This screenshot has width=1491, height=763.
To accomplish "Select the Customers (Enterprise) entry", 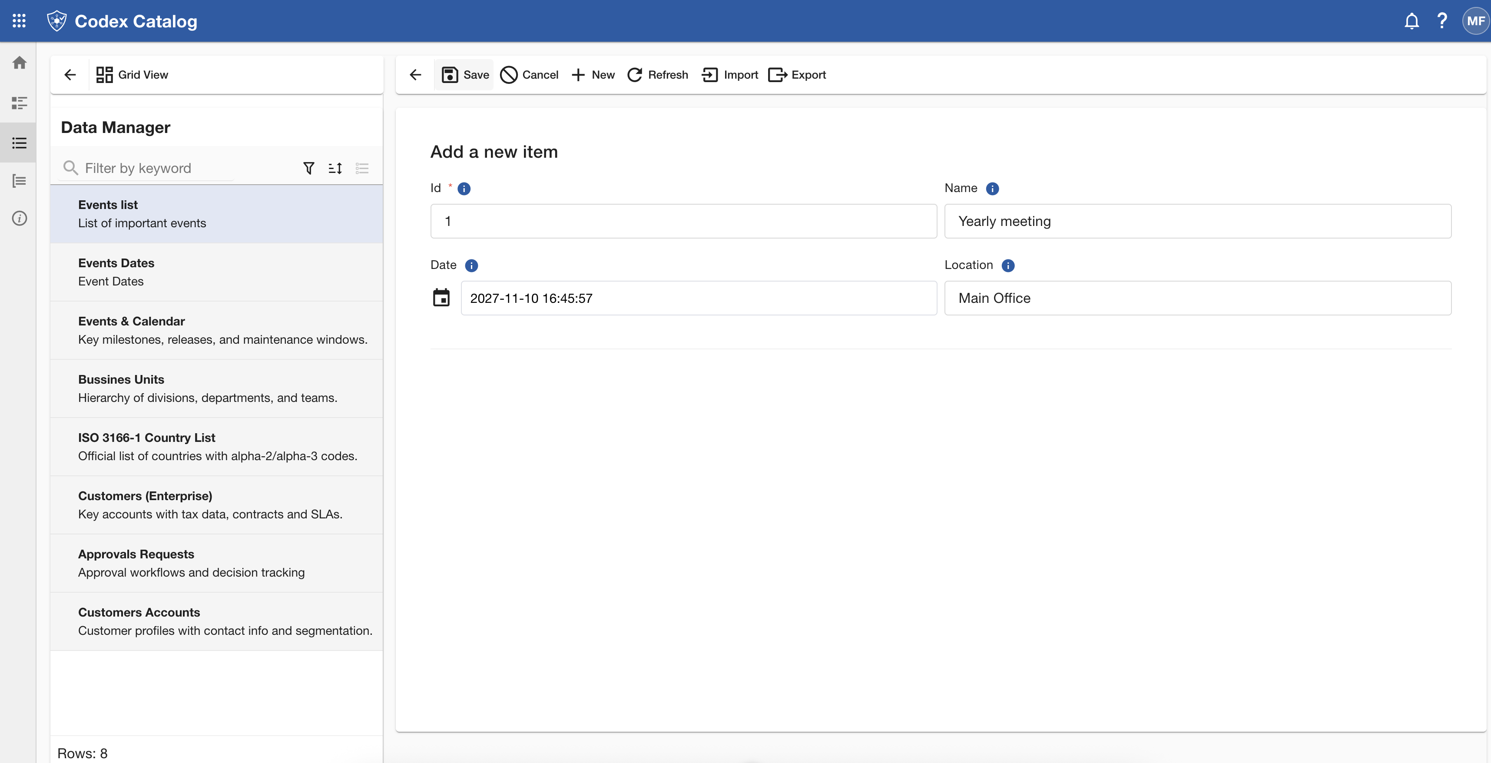I will (x=216, y=505).
